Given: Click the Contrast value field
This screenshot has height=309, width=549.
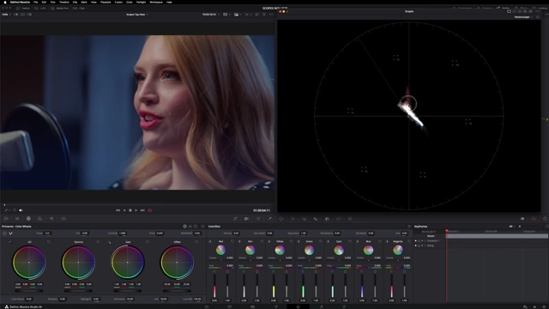Looking at the screenshot, I should [x=122, y=233].
